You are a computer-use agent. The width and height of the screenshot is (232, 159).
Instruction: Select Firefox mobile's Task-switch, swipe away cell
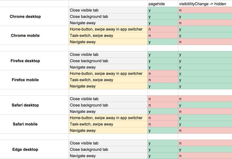coord(108,80)
